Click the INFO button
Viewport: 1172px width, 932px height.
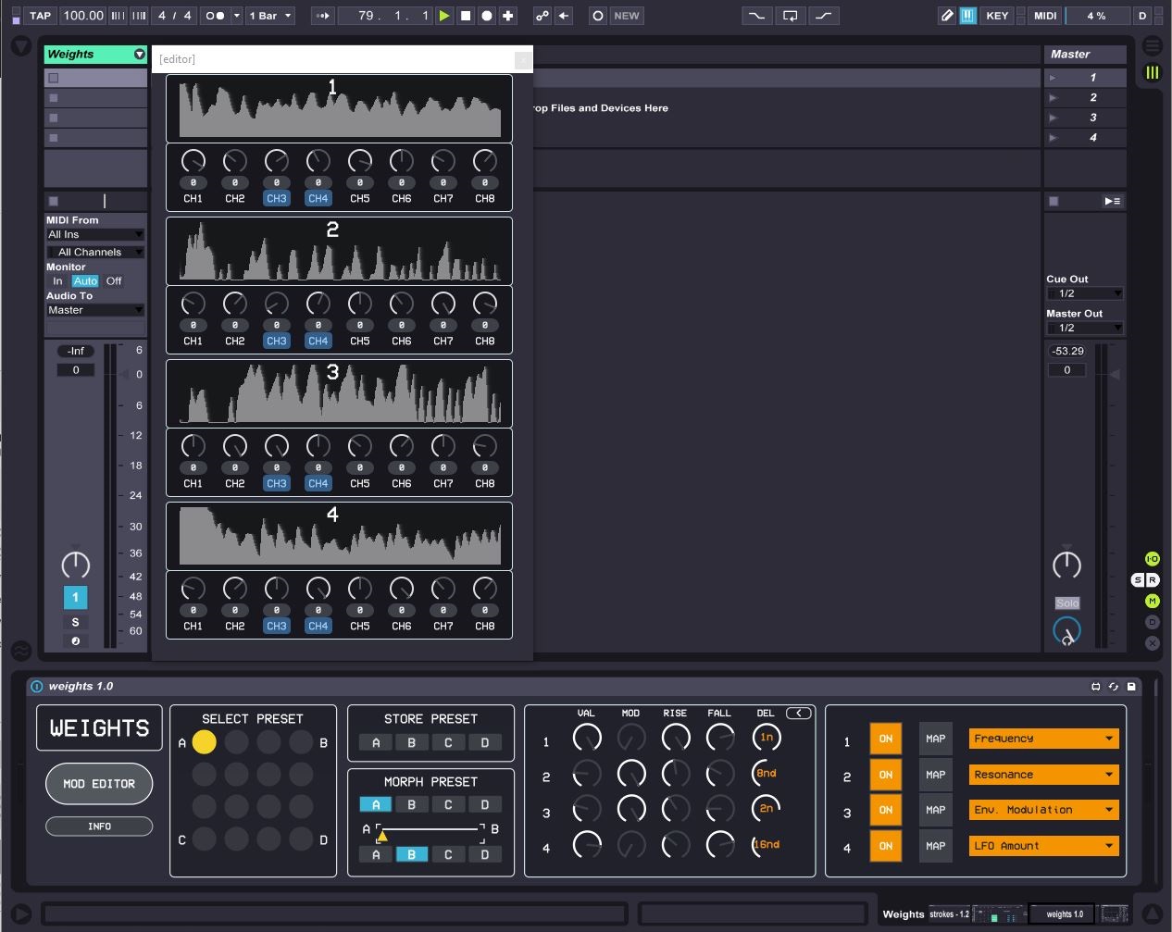tap(99, 826)
